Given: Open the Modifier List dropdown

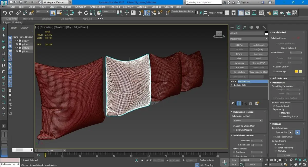Looking at the screenshot, I should click(249, 39).
